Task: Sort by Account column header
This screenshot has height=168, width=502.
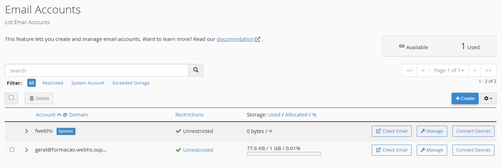Action: [46, 115]
